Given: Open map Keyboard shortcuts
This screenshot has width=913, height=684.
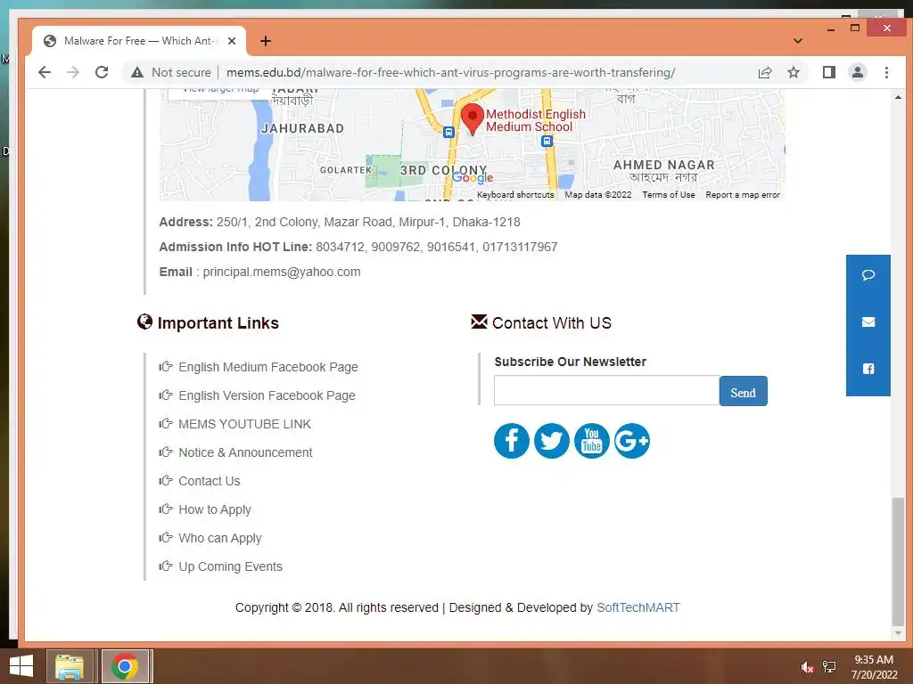Looking at the screenshot, I should tap(515, 195).
